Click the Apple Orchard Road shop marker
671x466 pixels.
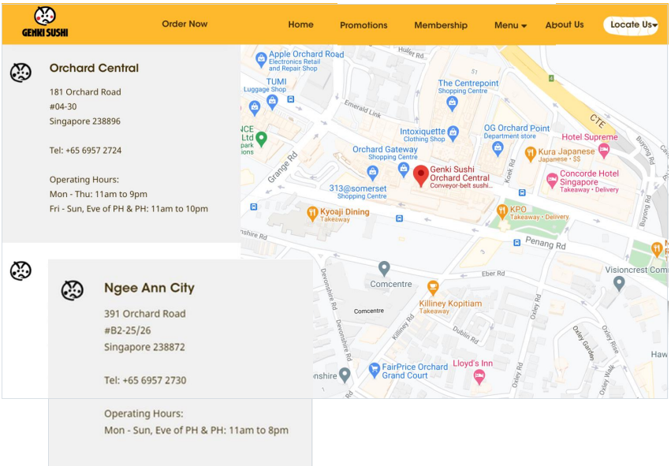[261, 59]
